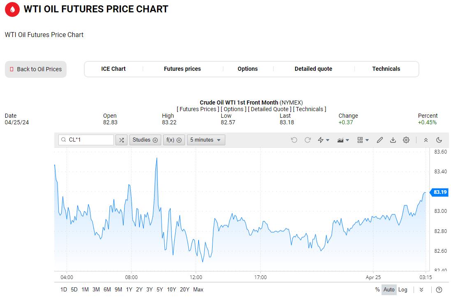Select the 2Y time range

click(139, 290)
